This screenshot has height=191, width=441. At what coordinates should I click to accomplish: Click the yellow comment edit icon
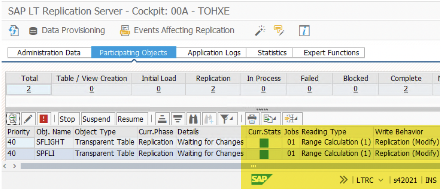(279, 30)
